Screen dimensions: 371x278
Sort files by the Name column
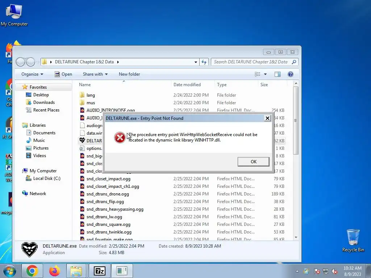pyautogui.click(x=85, y=85)
